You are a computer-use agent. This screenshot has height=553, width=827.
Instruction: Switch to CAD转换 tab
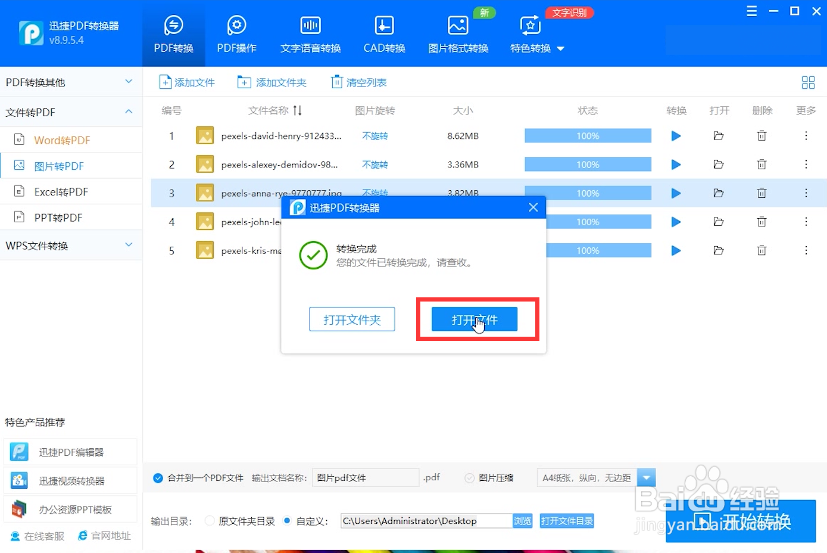click(384, 35)
